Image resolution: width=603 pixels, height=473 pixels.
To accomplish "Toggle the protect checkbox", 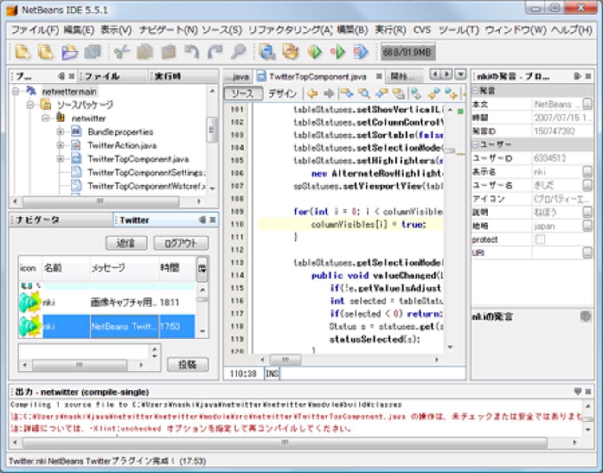I will pyautogui.click(x=540, y=239).
